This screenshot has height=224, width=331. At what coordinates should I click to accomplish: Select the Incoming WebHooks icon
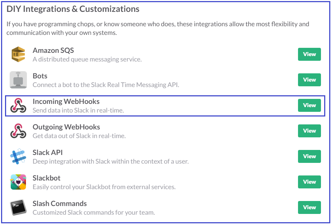(x=18, y=105)
